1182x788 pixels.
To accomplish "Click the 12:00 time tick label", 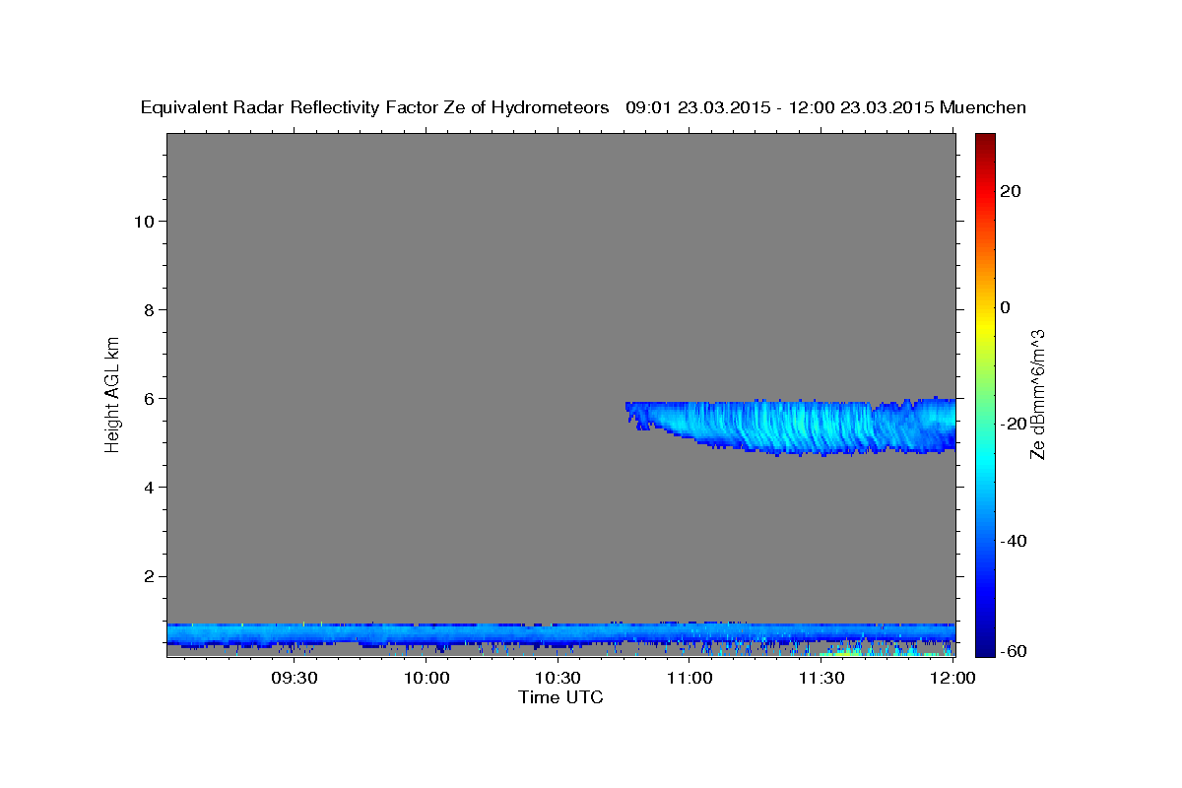I will point(952,679).
